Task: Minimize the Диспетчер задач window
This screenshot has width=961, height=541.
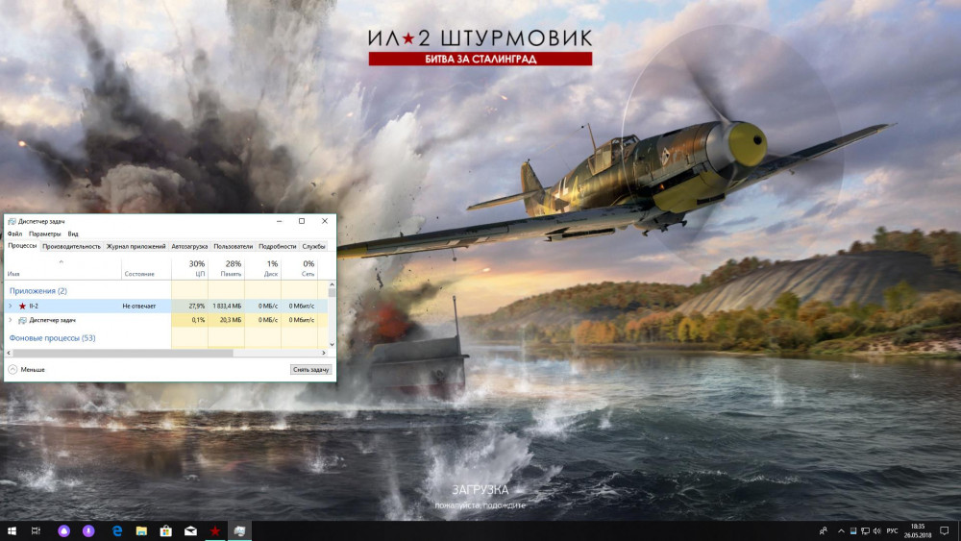Action: [x=279, y=221]
